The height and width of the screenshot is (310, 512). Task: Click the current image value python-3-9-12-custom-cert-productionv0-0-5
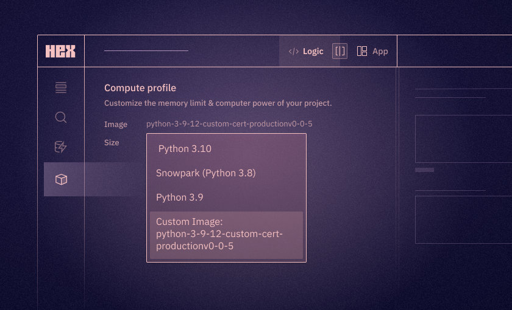(229, 124)
